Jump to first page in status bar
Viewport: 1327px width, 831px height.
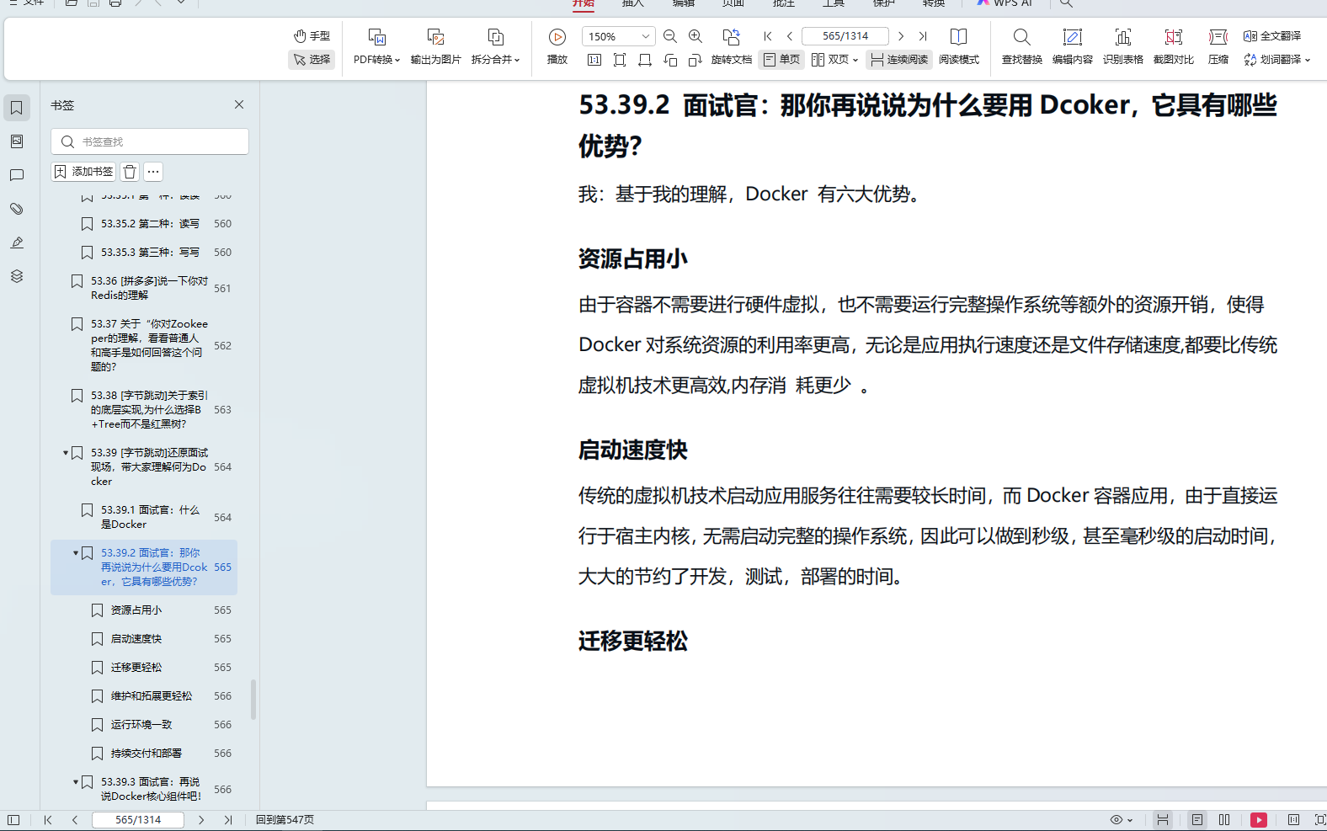(48, 820)
